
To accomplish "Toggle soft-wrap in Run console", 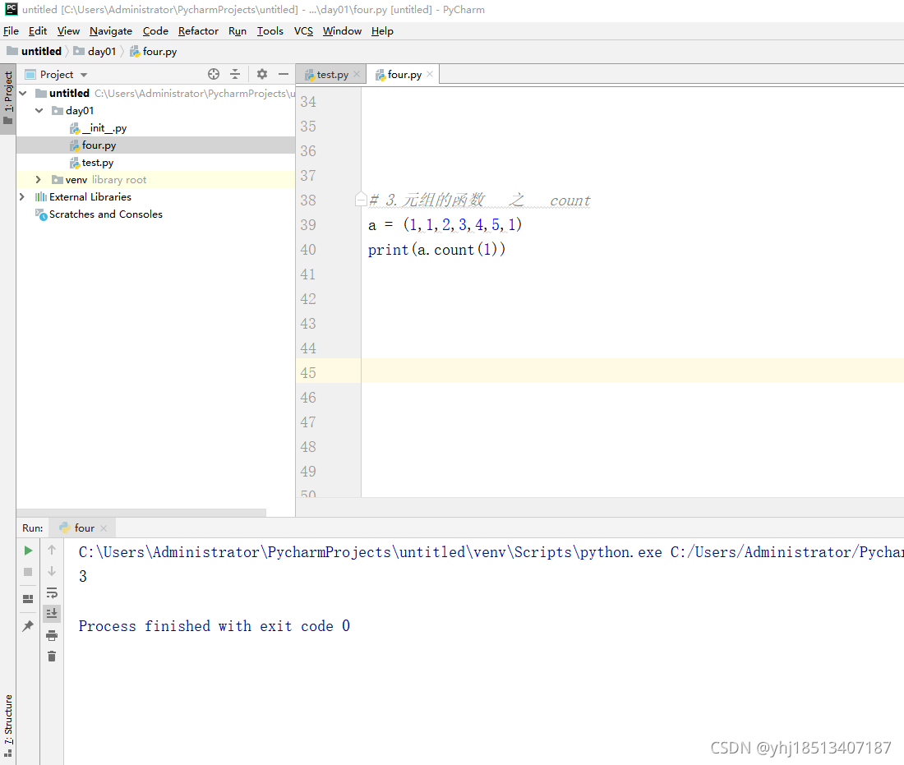I will [52, 592].
